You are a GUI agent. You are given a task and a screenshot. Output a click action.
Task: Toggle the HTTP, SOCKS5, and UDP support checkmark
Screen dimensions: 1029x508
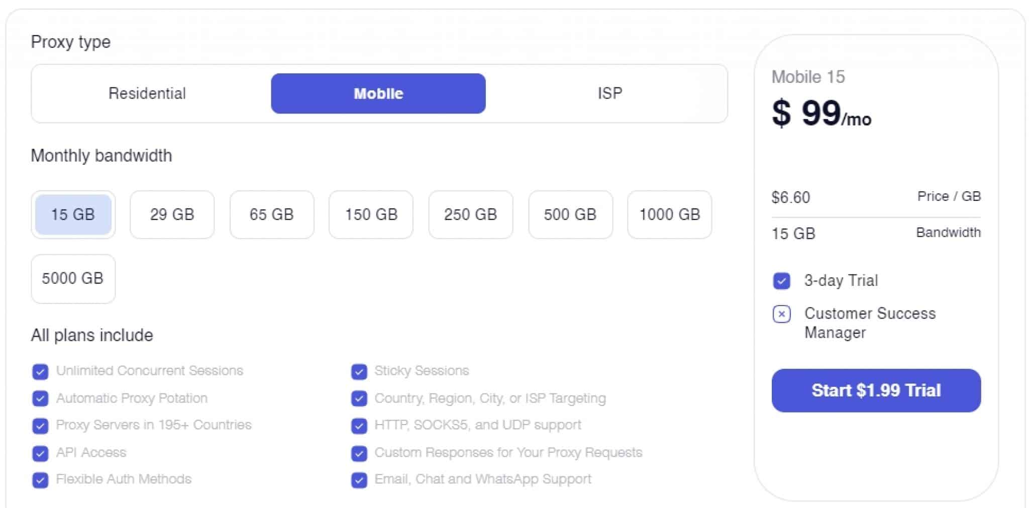coord(359,426)
